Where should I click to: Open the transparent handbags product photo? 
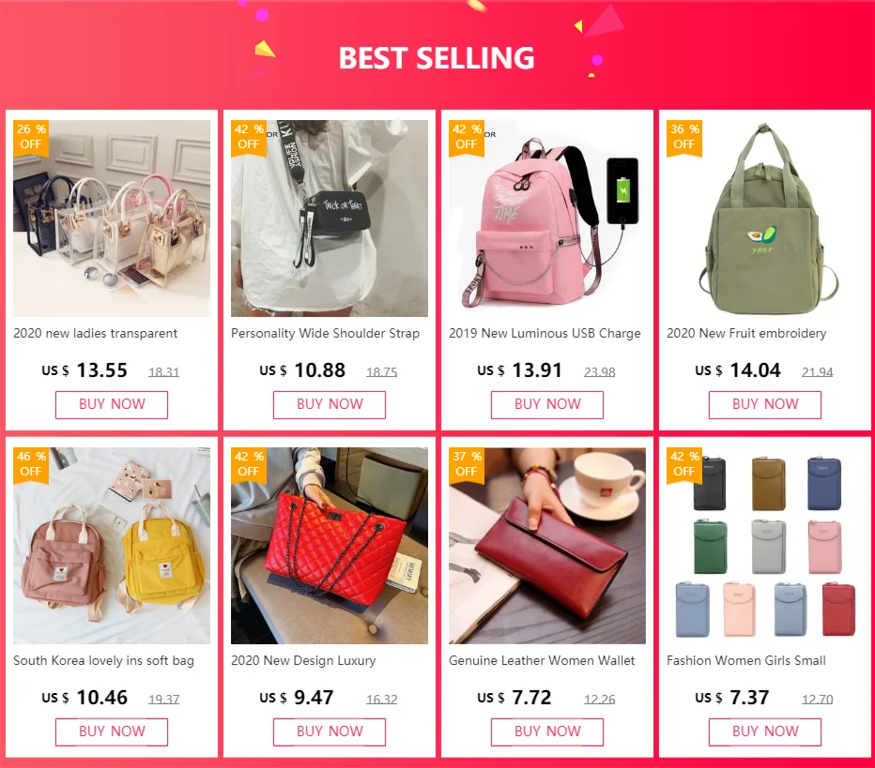click(x=112, y=218)
